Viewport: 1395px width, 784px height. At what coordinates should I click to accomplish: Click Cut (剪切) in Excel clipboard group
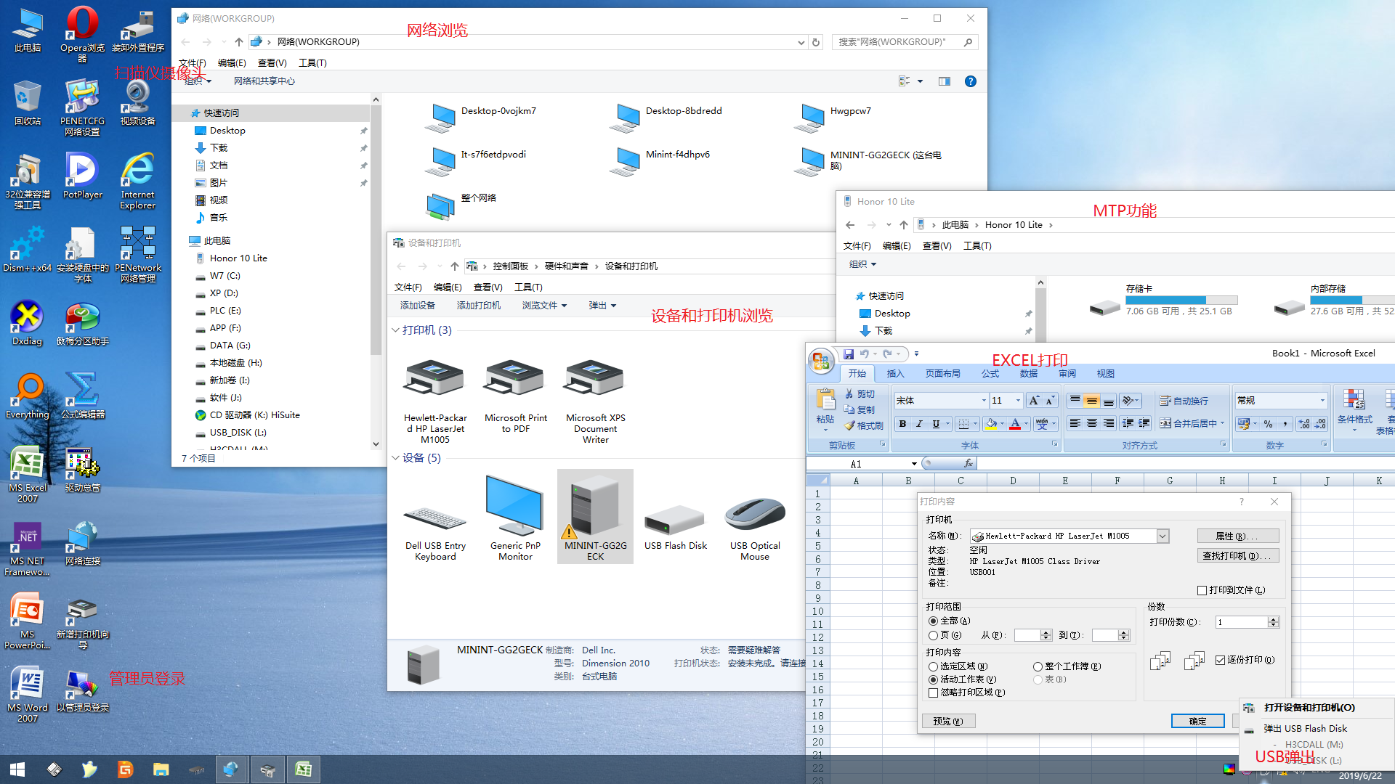(x=860, y=393)
